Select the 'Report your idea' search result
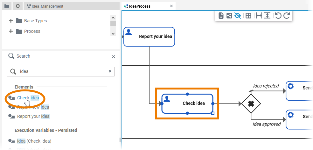 tap(33, 116)
